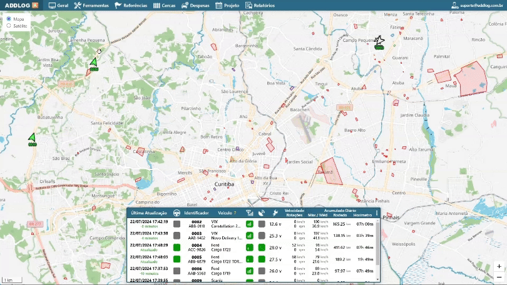Open the Cercas menu
This screenshot has height=285, width=507.
(164, 5)
